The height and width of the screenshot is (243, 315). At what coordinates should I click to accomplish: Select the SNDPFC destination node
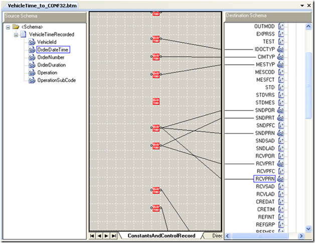click(x=265, y=126)
